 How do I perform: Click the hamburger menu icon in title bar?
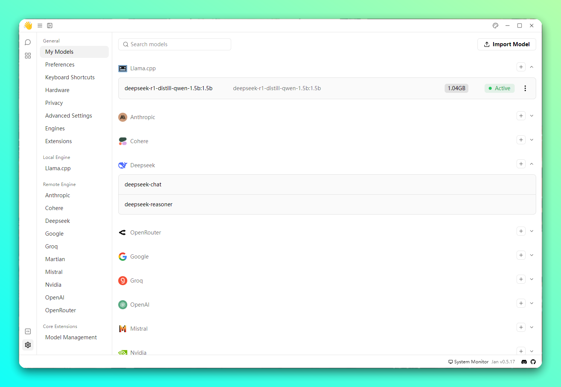click(40, 26)
